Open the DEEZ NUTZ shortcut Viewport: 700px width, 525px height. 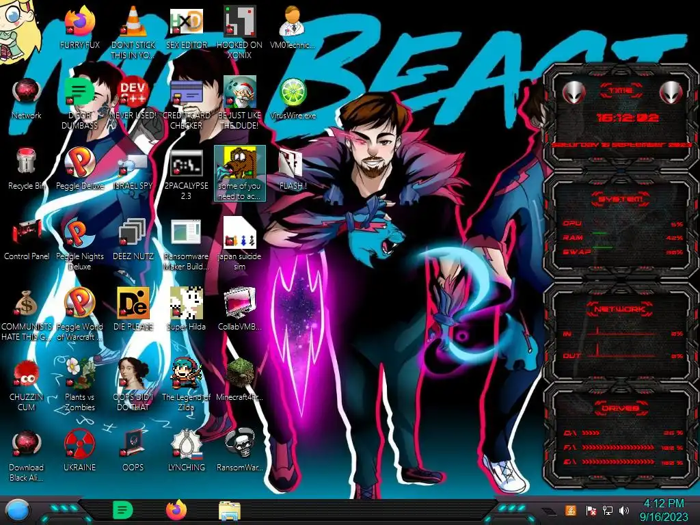point(133,239)
